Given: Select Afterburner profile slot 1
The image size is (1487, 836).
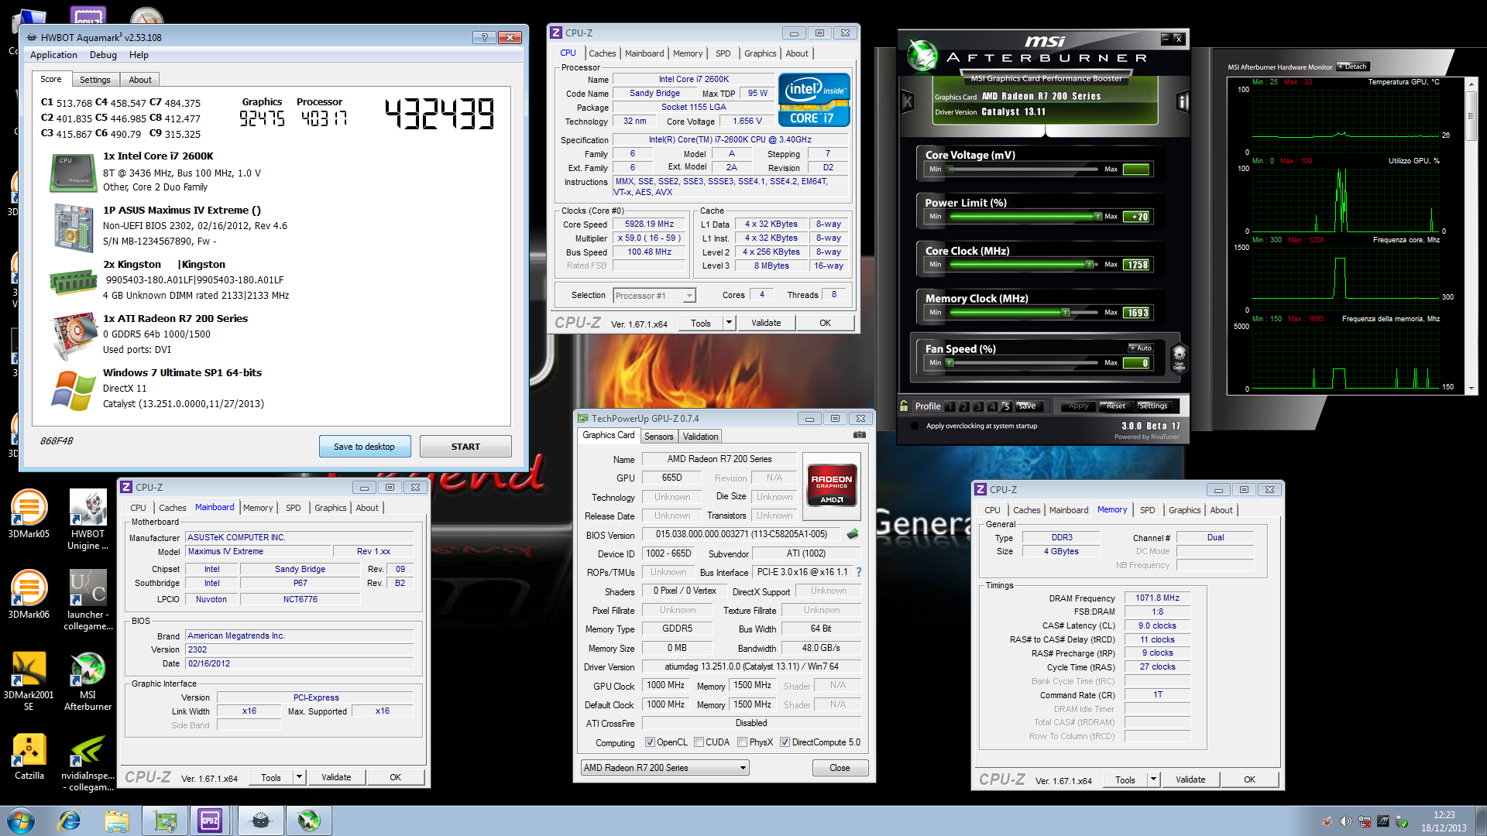Looking at the screenshot, I should (x=950, y=406).
